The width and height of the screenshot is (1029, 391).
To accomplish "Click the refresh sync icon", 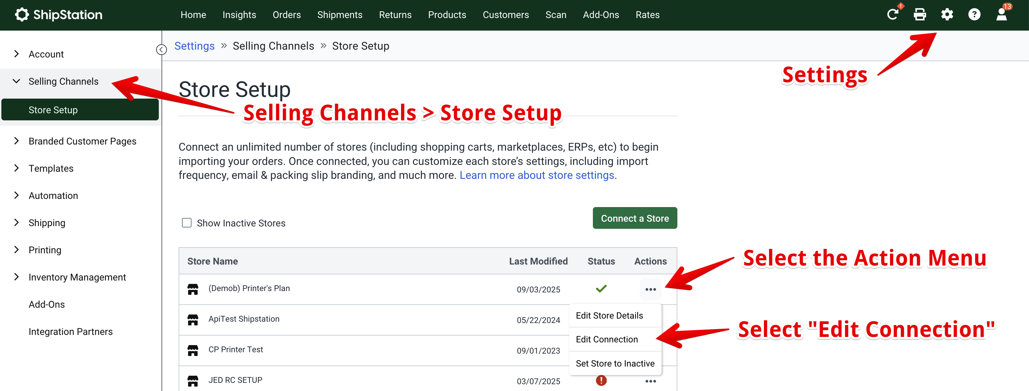I will [892, 15].
